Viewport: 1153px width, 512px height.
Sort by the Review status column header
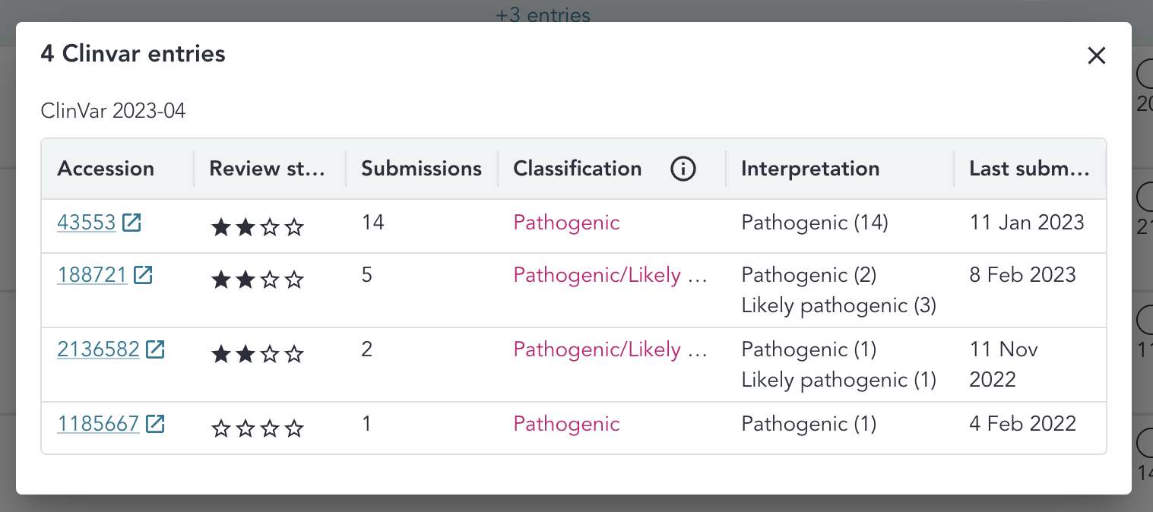[267, 169]
